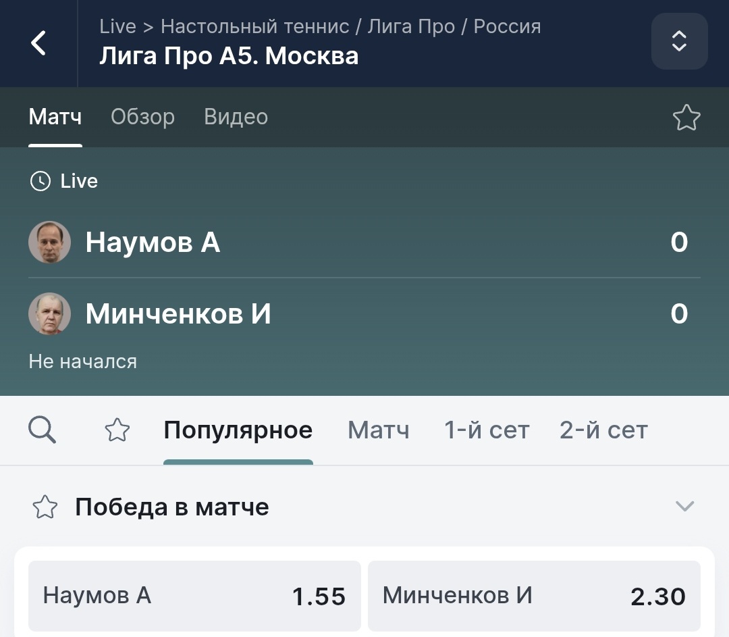Select the Популярное markets tab
Viewport: 729px width, 637px height.
[238, 430]
